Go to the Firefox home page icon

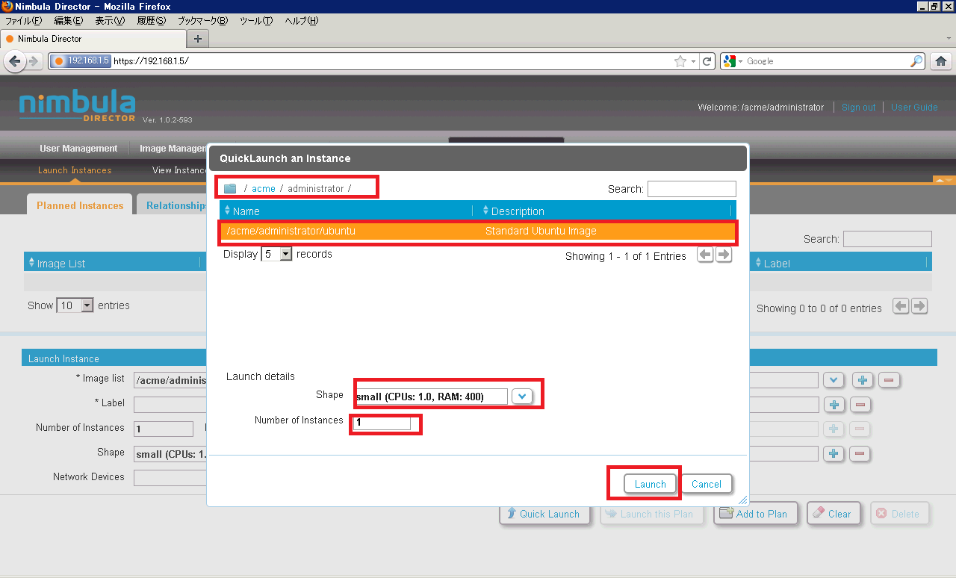[941, 61]
